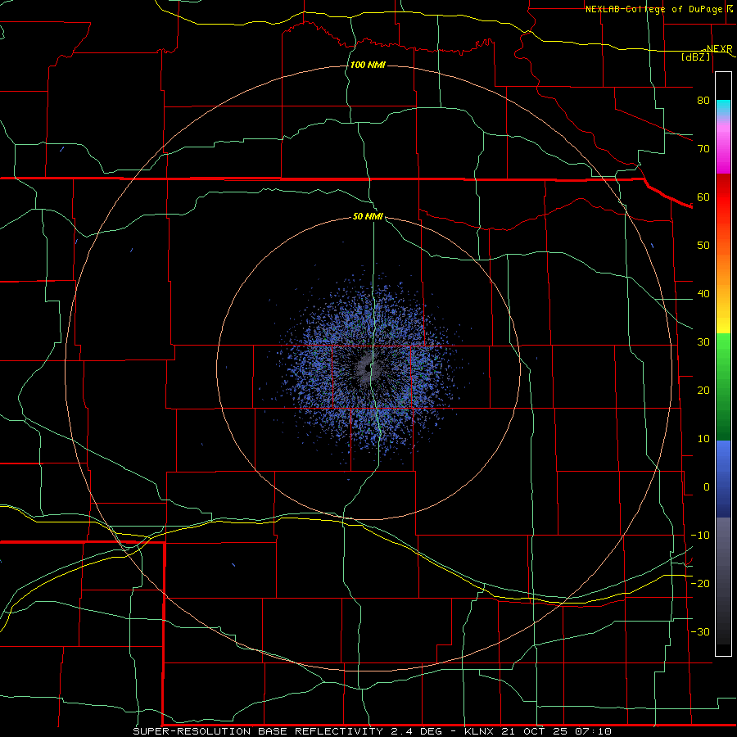The width and height of the screenshot is (737, 737).
Task: Click the 100 NMI range ring label
Action: (x=368, y=65)
